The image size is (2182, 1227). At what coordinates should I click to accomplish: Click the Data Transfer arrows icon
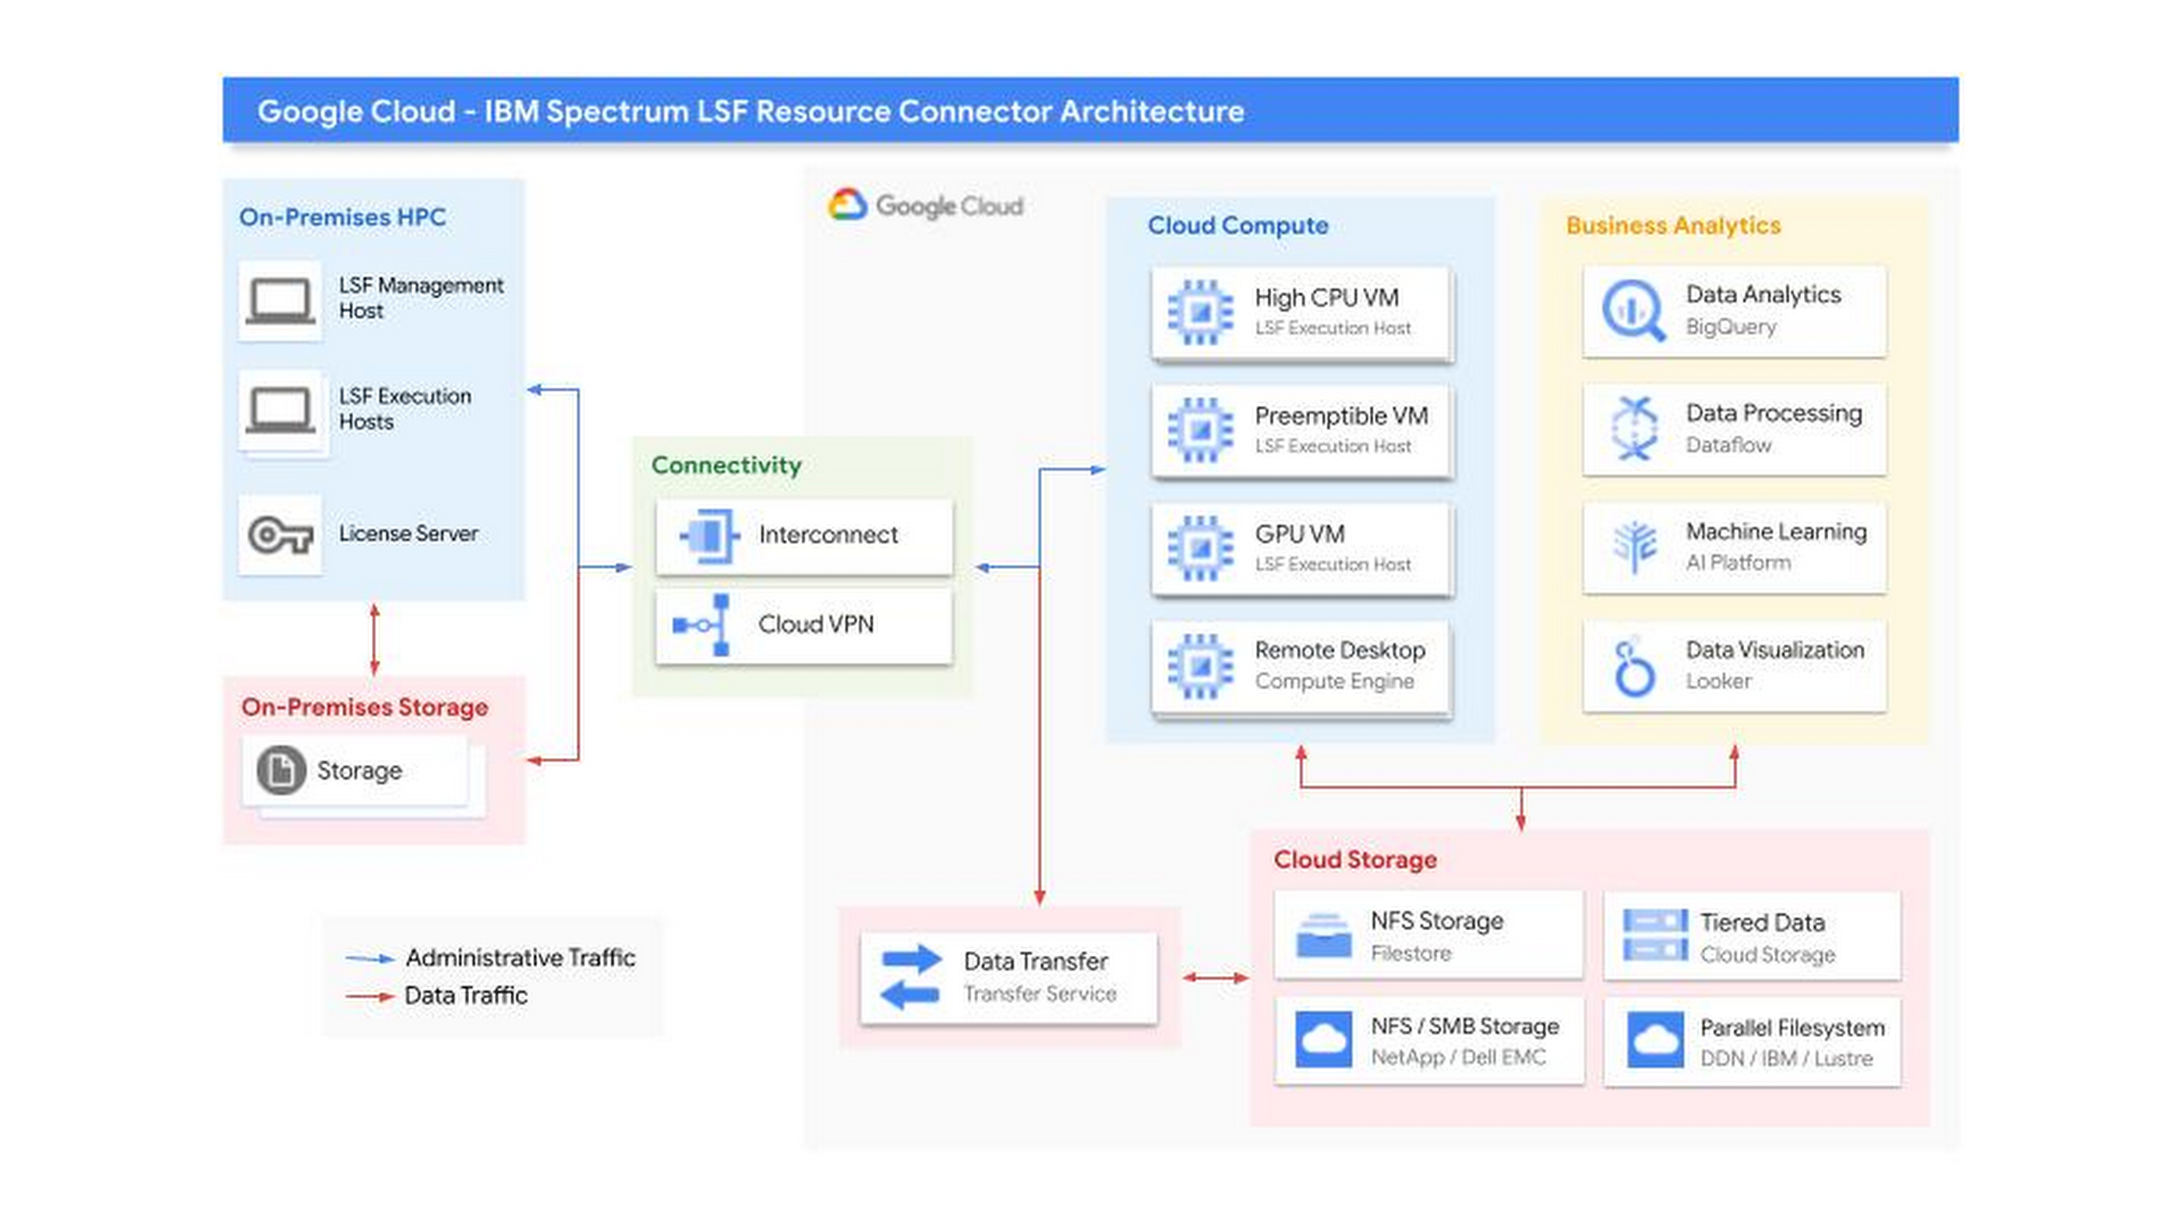tap(913, 978)
